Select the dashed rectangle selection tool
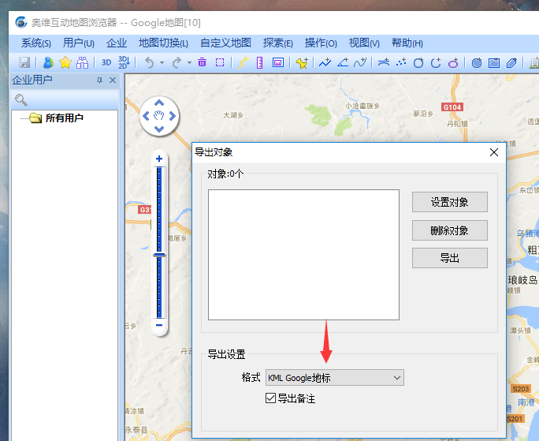Viewport: 539px width, 441px height. (x=220, y=62)
